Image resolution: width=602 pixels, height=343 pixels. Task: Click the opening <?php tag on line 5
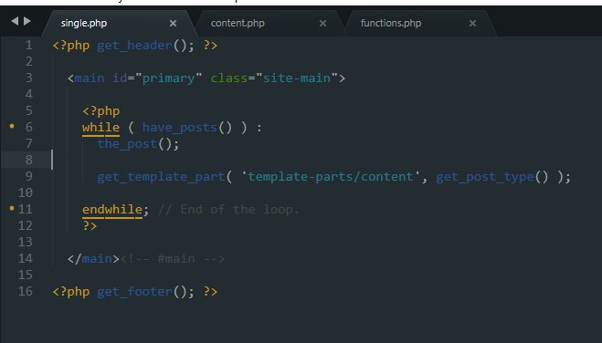[100, 111]
